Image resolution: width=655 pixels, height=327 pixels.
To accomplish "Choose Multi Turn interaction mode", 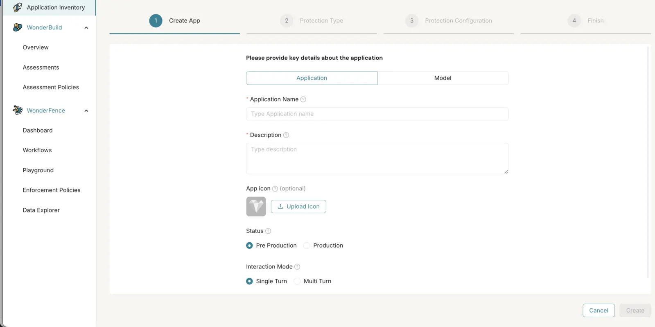I will pos(297,281).
